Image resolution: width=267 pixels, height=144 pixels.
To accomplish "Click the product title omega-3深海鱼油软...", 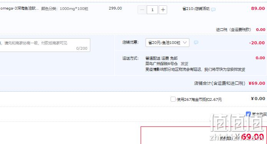I will [x=19, y=8].
